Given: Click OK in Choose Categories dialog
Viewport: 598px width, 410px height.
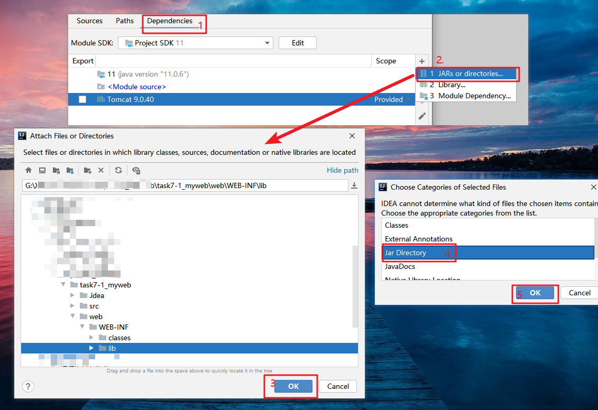Looking at the screenshot, I should point(535,293).
